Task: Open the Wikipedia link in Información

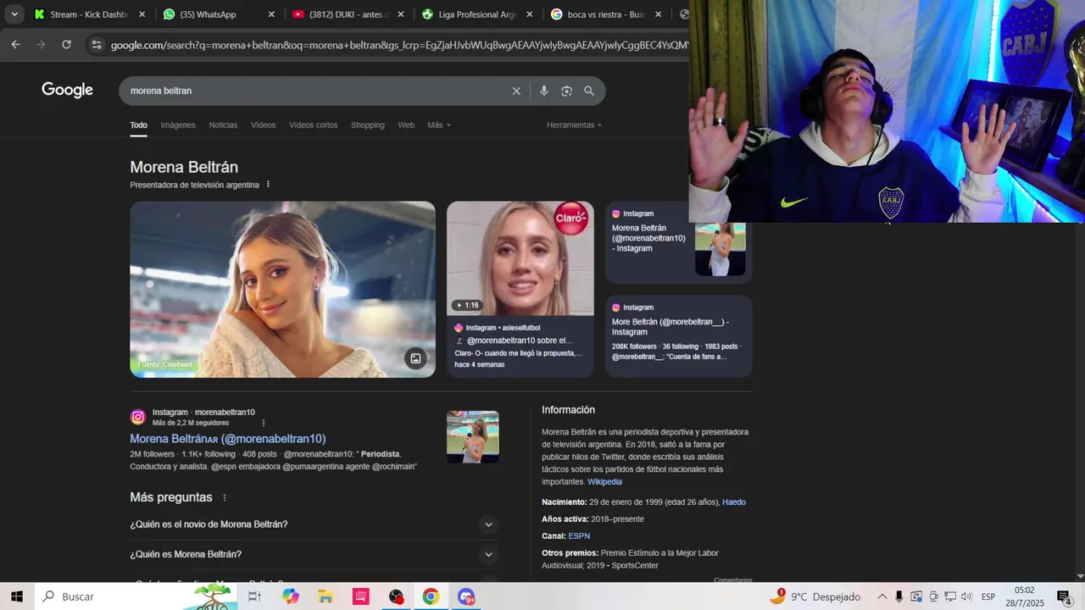Action: click(604, 482)
